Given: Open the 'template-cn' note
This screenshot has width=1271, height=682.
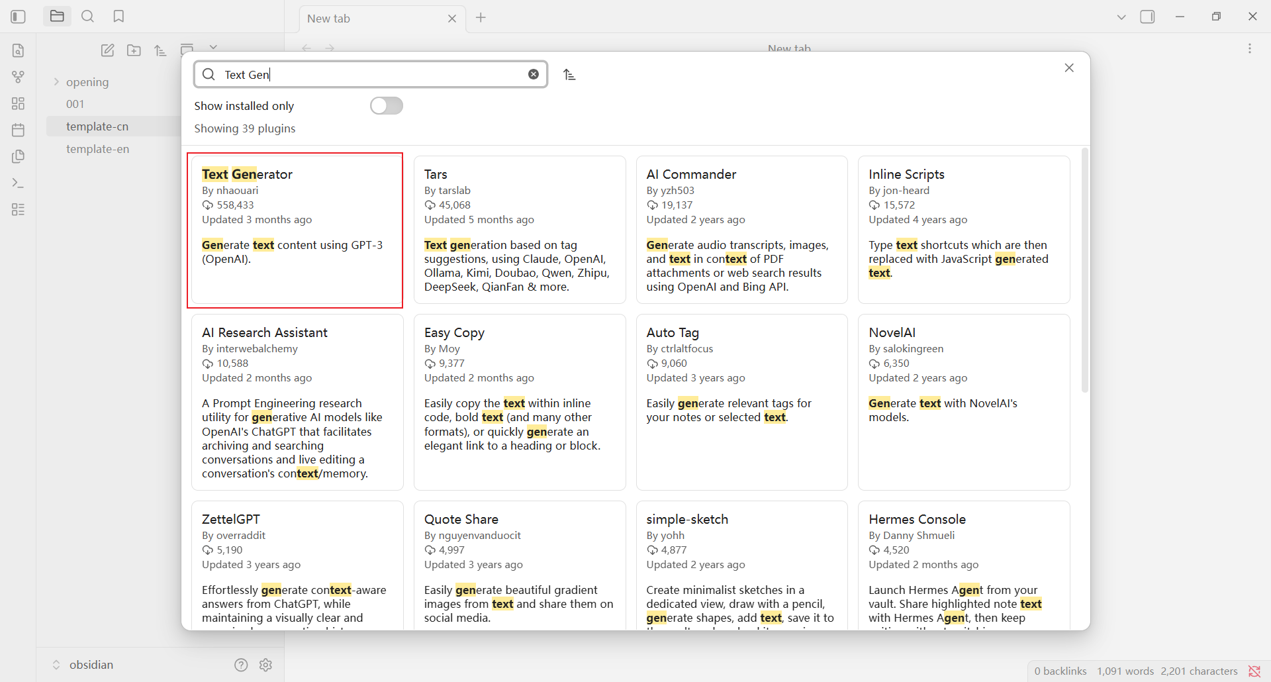Looking at the screenshot, I should [x=97, y=126].
